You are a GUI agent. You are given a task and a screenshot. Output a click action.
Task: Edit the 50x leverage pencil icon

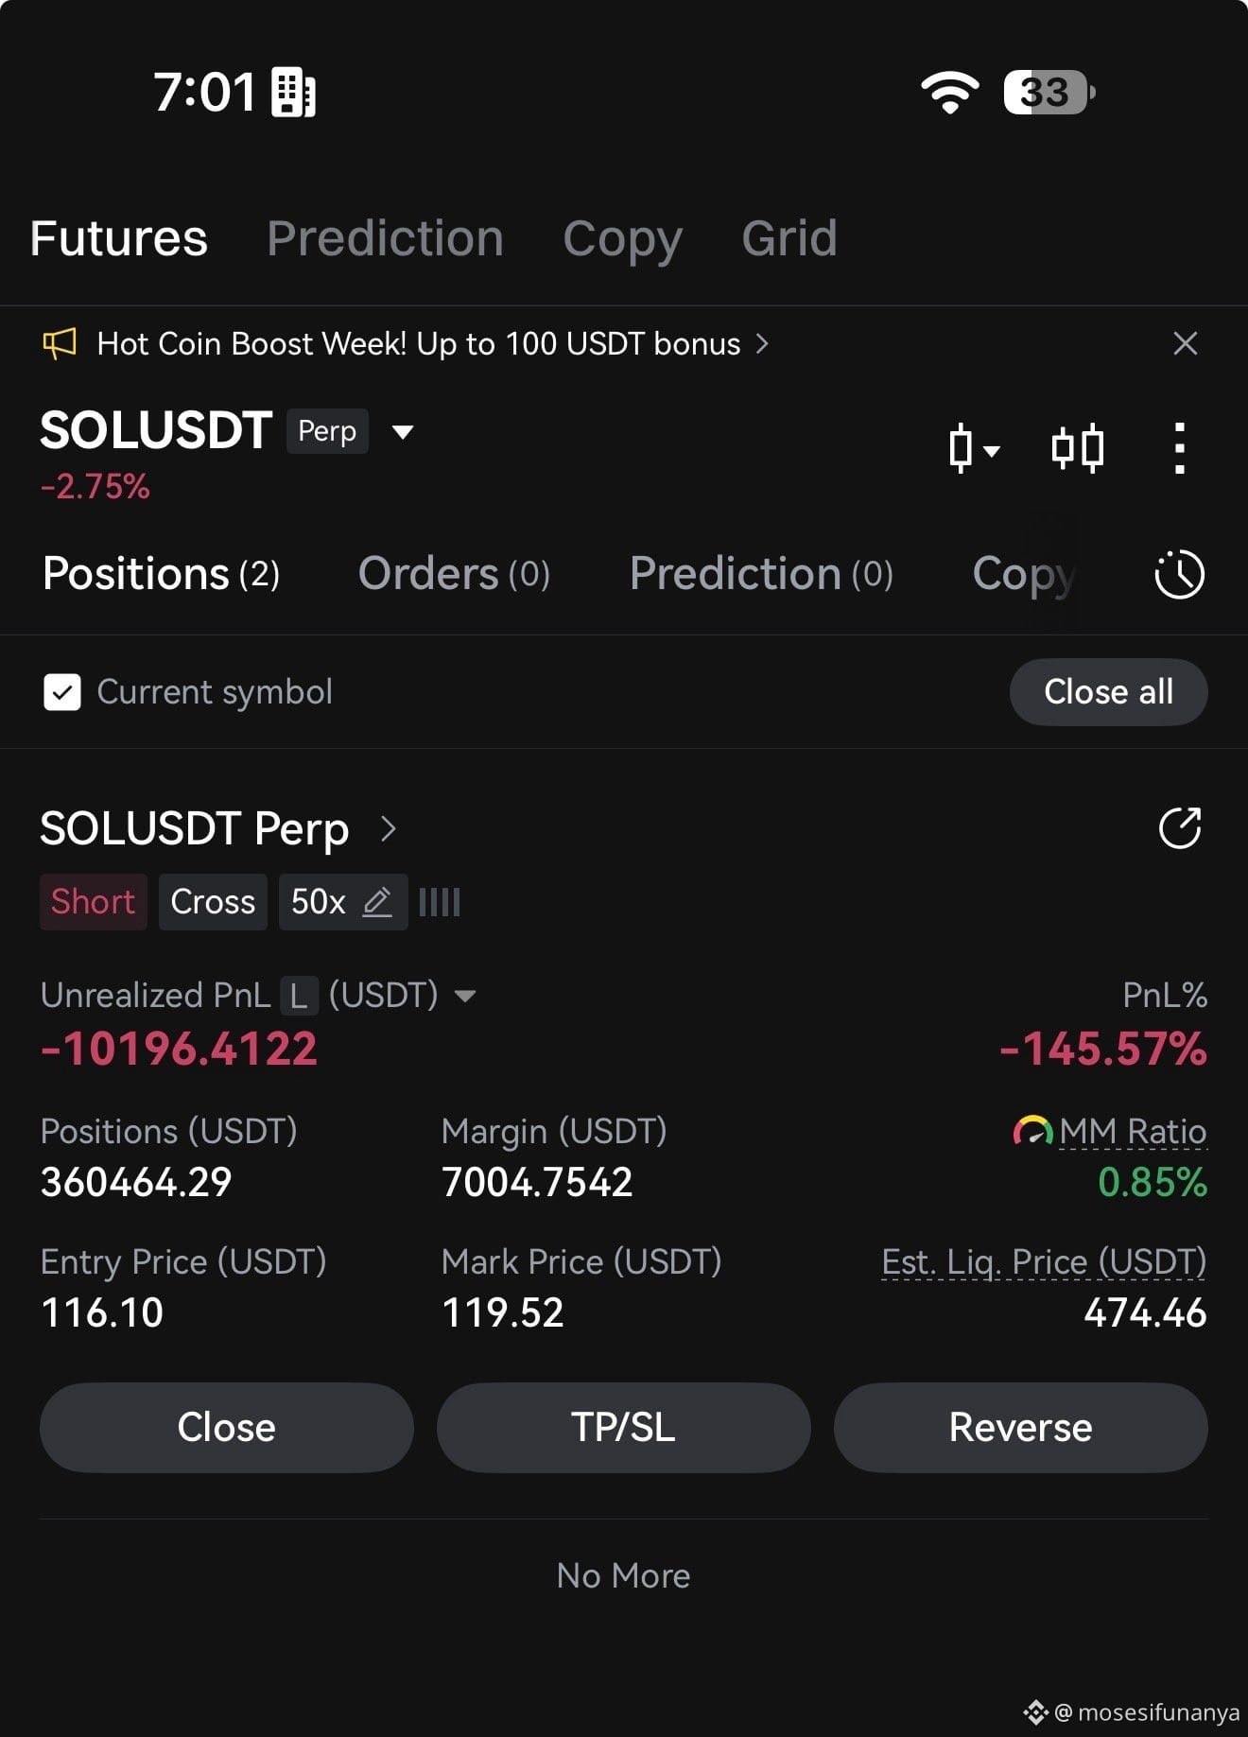pyautogui.click(x=377, y=902)
